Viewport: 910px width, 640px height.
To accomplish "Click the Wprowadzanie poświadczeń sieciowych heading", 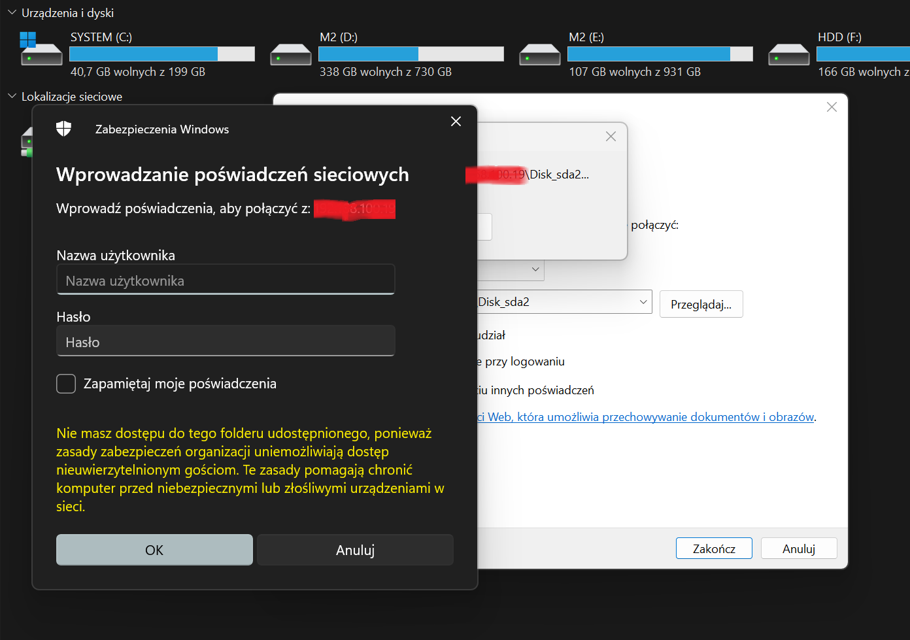I will point(233,175).
